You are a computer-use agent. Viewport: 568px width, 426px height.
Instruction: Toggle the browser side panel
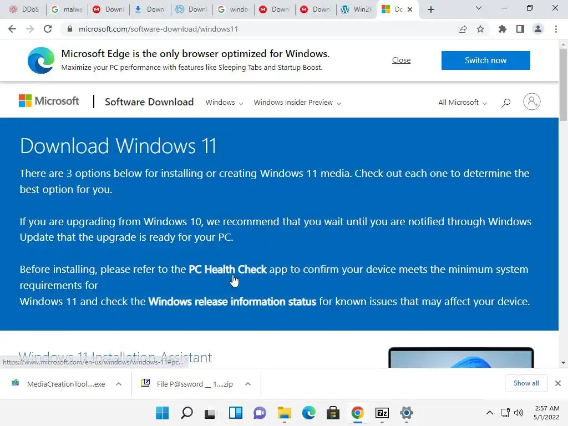tap(520, 29)
